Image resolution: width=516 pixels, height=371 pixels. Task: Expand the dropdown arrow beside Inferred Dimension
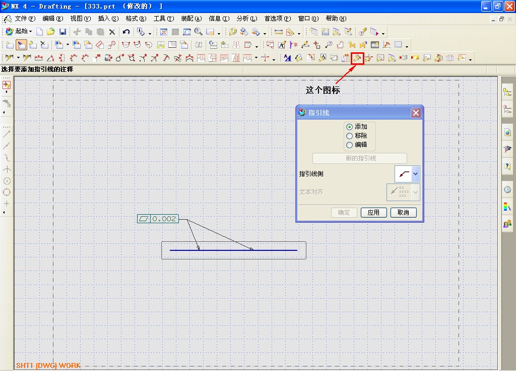tap(18, 58)
